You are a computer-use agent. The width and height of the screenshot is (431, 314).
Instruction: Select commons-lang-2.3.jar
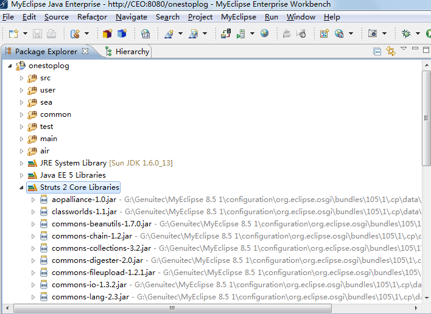pos(90,297)
